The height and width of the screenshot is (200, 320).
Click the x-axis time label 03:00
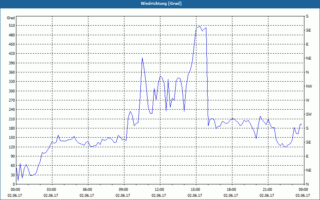52,190
